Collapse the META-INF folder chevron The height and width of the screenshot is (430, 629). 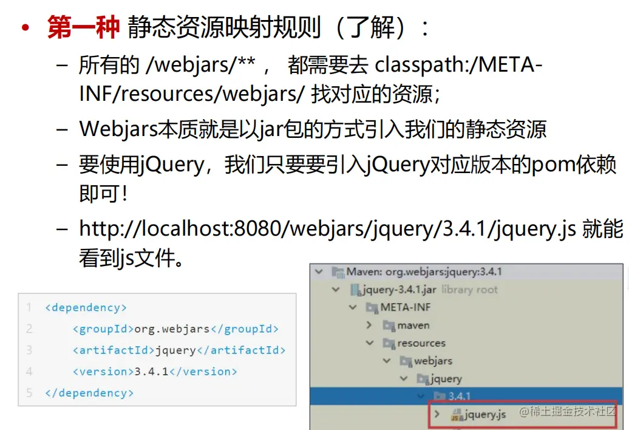[x=353, y=307]
